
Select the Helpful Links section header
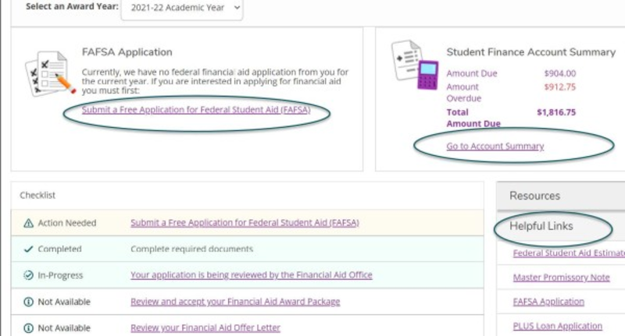(541, 226)
